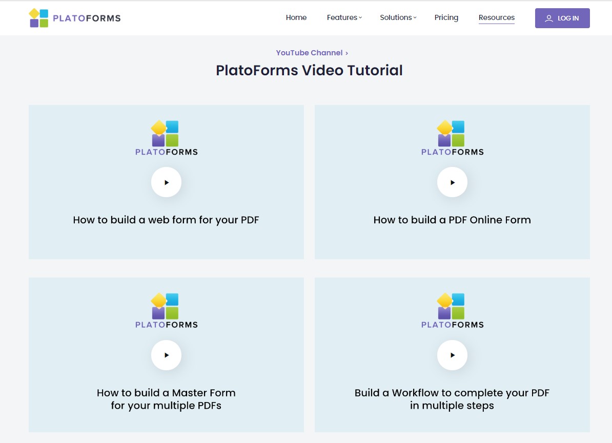Click PlatoForms logo in web form card
The image size is (612, 443).
point(166,138)
